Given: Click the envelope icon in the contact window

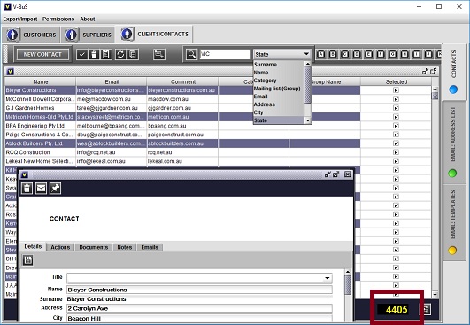Looking at the screenshot, I should [x=41, y=188].
